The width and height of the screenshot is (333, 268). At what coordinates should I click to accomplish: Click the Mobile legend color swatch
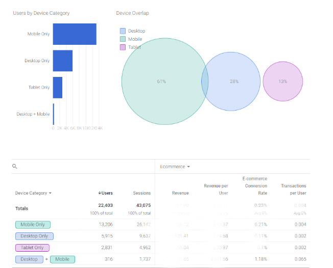click(123, 39)
